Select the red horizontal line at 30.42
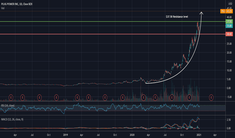 [x=113, y=34]
